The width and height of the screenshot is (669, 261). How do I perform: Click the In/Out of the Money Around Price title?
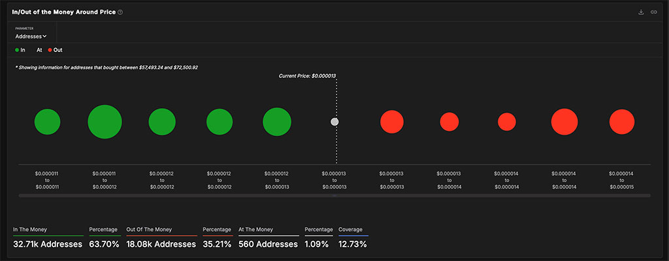coord(63,12)
